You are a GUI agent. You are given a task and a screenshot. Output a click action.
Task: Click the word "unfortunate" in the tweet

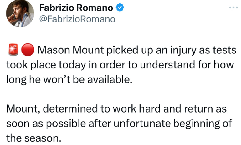pyautogui.click(x=142, y=123)
